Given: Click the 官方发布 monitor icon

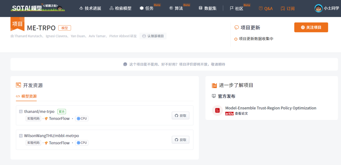Looking at the screenshot, I should click(x=214, y=96).
